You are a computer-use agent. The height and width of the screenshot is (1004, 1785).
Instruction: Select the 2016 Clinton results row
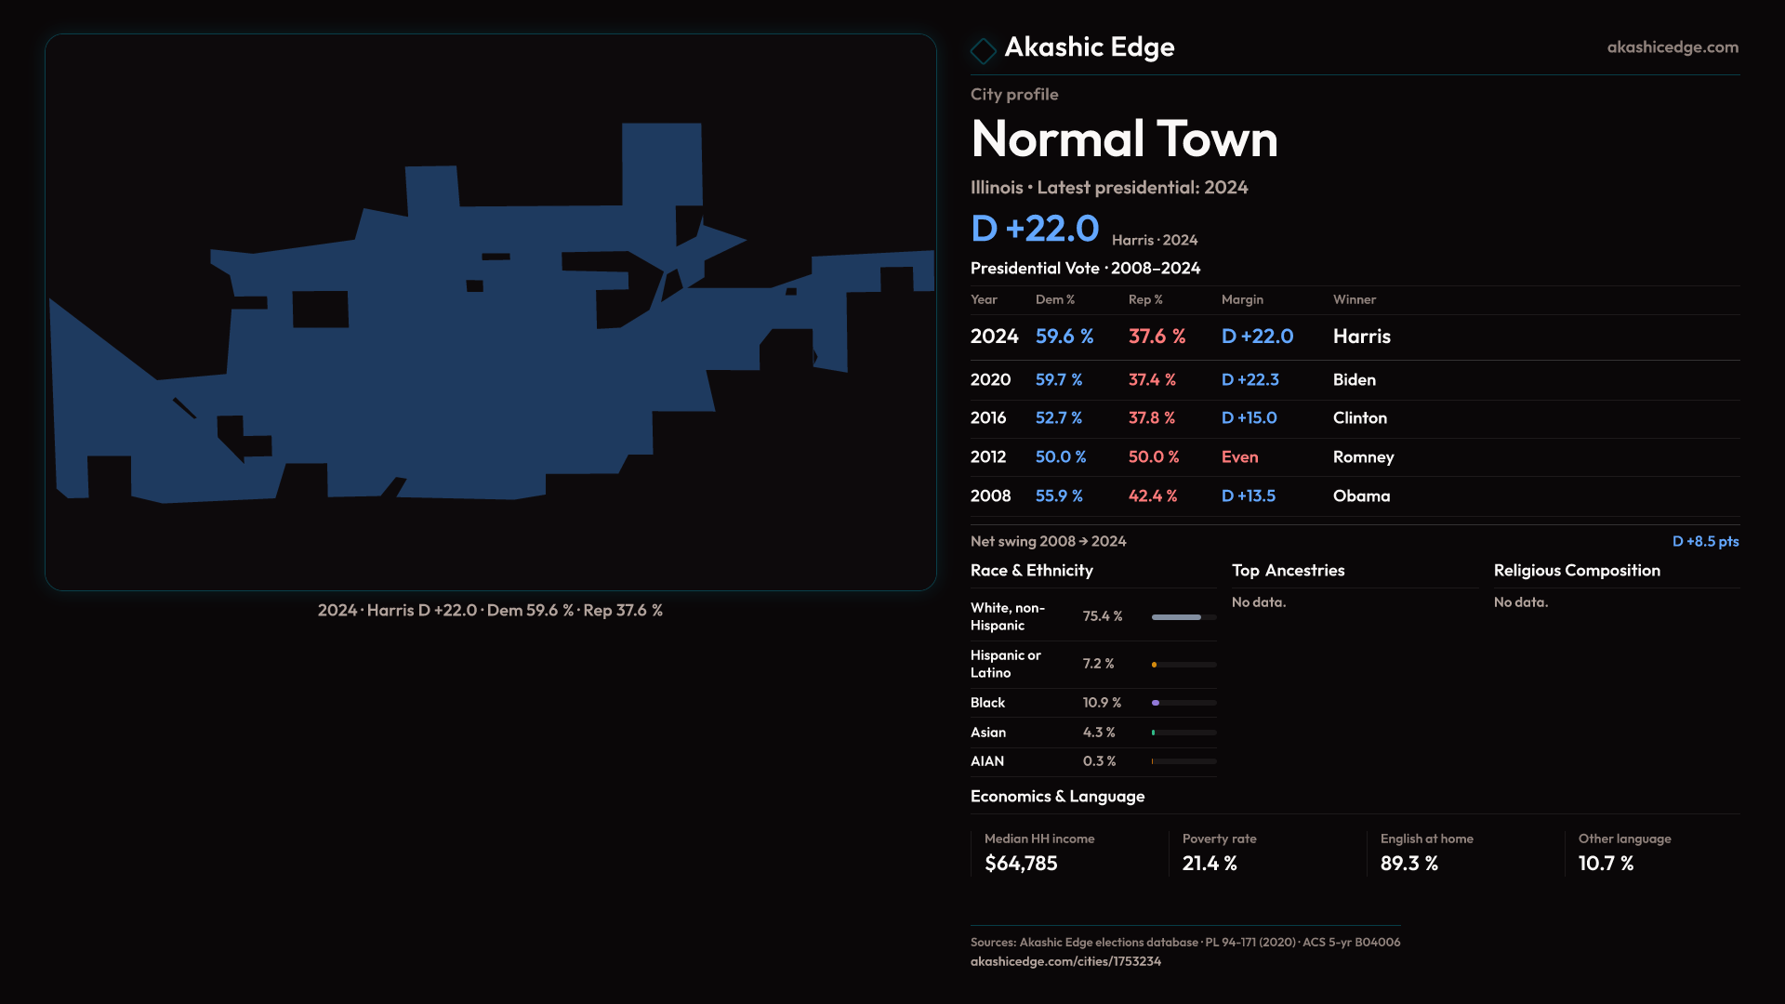pos(1354,418)
